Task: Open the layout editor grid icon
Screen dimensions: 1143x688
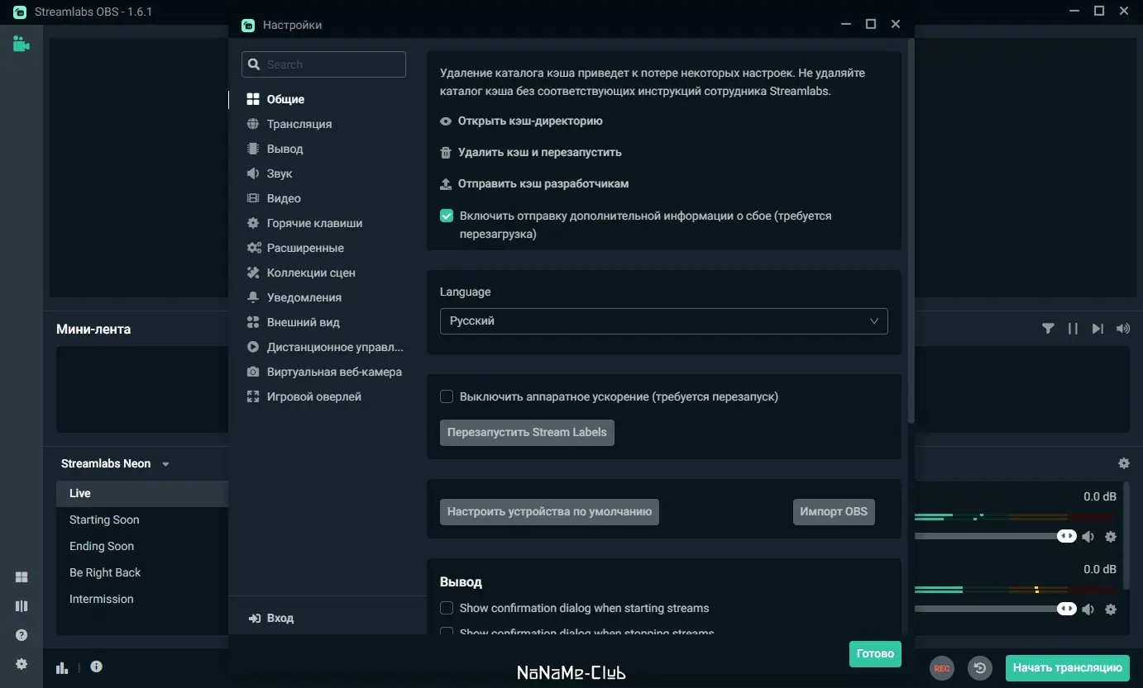Action: (x=22, y=577)
